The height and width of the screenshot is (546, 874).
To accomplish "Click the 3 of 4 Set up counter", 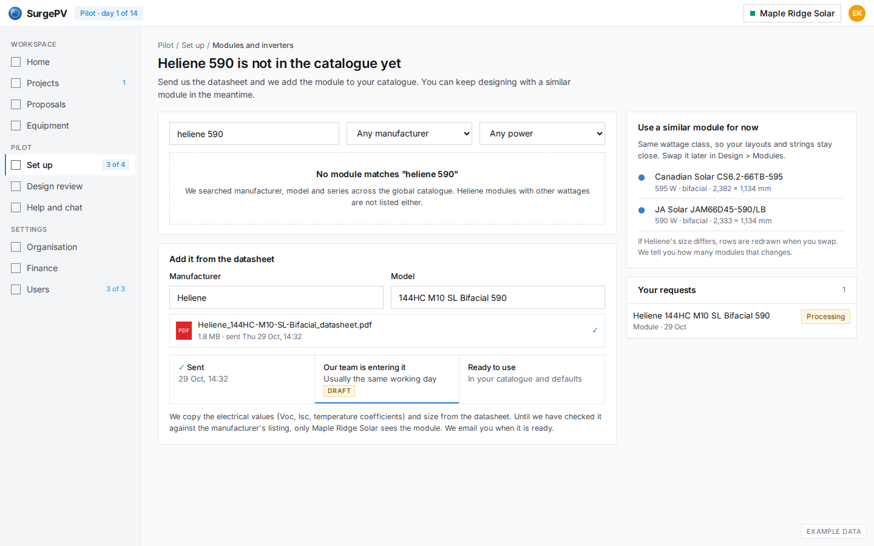I will (x=115, y=164).
